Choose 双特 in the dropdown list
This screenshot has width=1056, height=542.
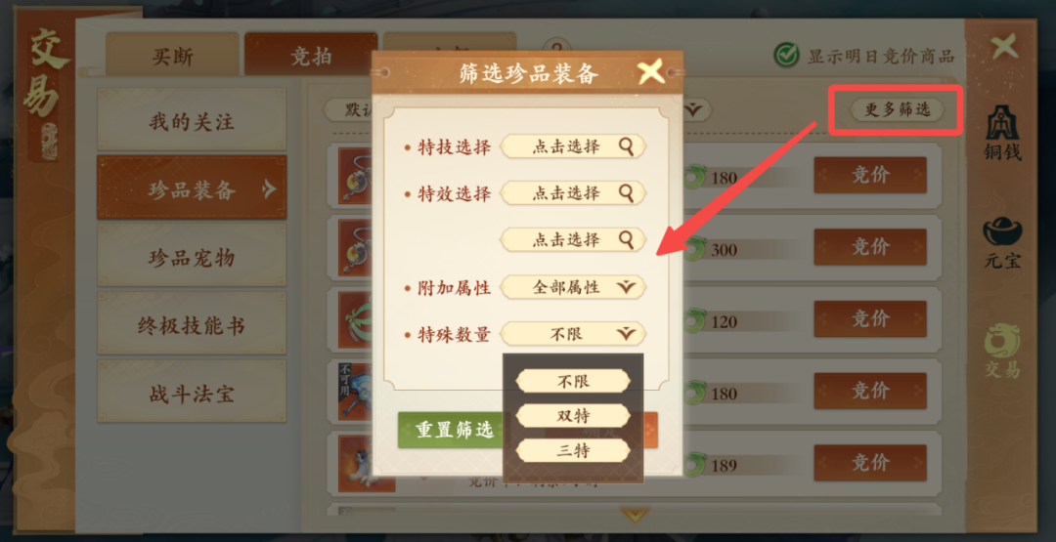click(x=573, y=416)
